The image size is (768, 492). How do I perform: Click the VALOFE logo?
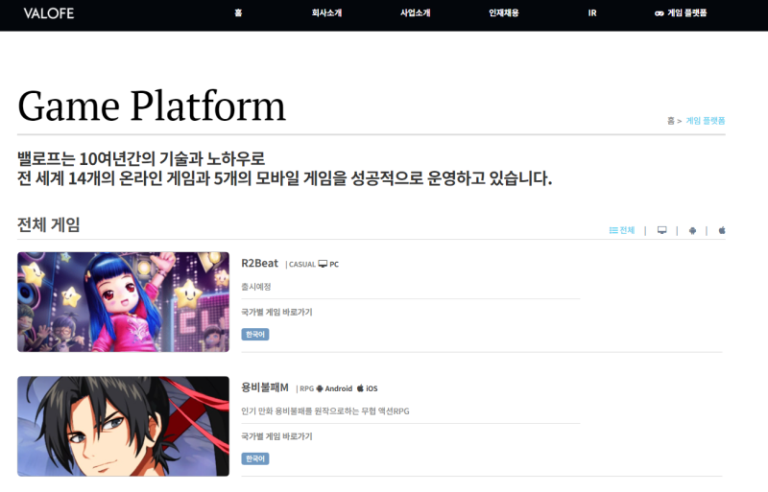point(49,13)
